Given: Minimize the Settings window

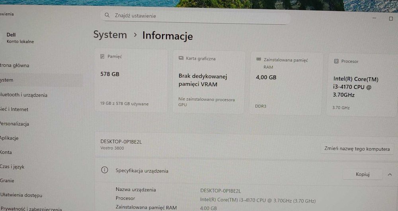Looking at the screenshot, I should 375,18.
